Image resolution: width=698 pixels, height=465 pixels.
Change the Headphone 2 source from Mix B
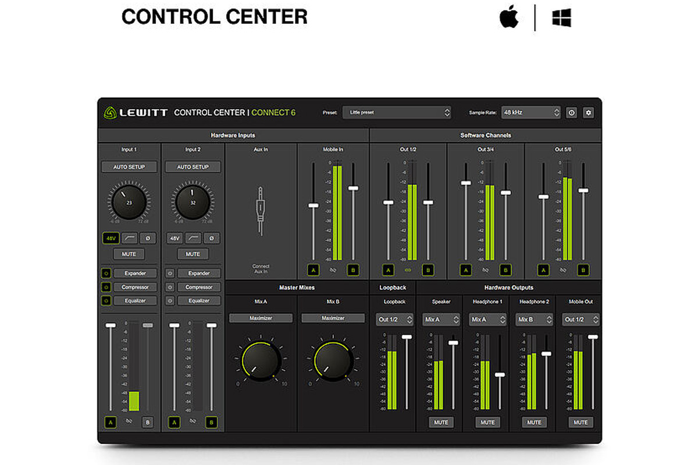[x=534, y=320]
